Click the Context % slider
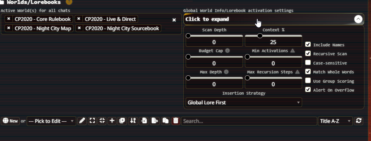371x141 pixels. tap(273, 36)
